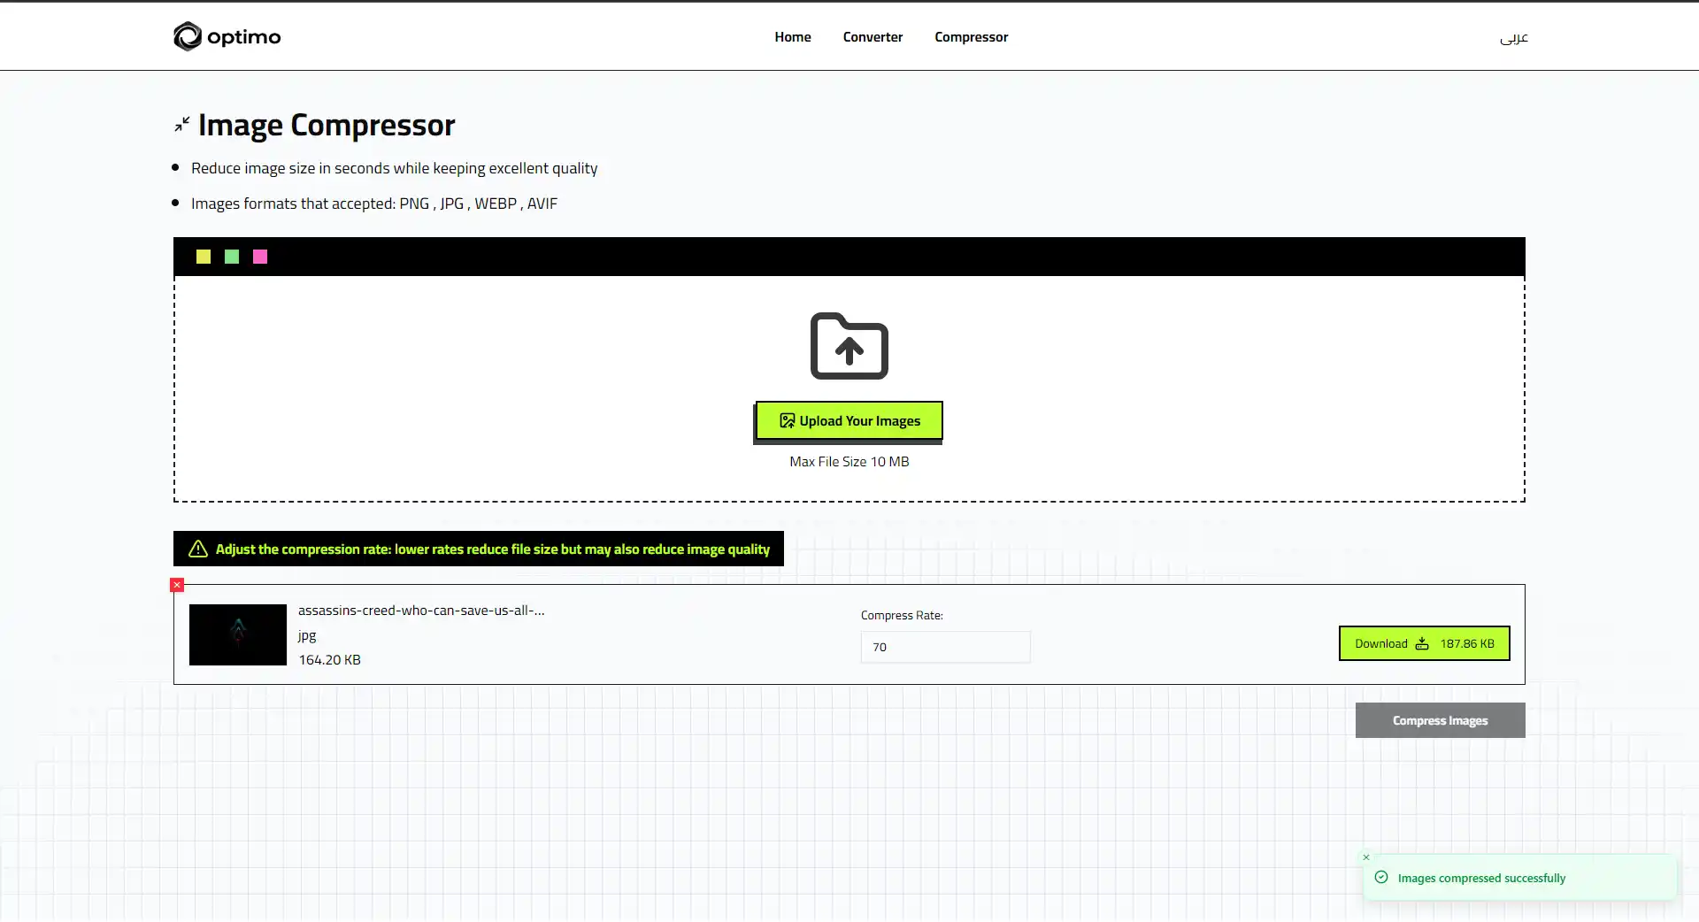
Task: Click the assassins-creed image thumbnail
Action: click(x=237, y=634)
